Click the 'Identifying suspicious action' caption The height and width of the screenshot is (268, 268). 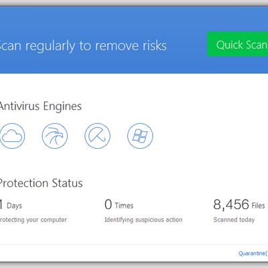[143, 220]
